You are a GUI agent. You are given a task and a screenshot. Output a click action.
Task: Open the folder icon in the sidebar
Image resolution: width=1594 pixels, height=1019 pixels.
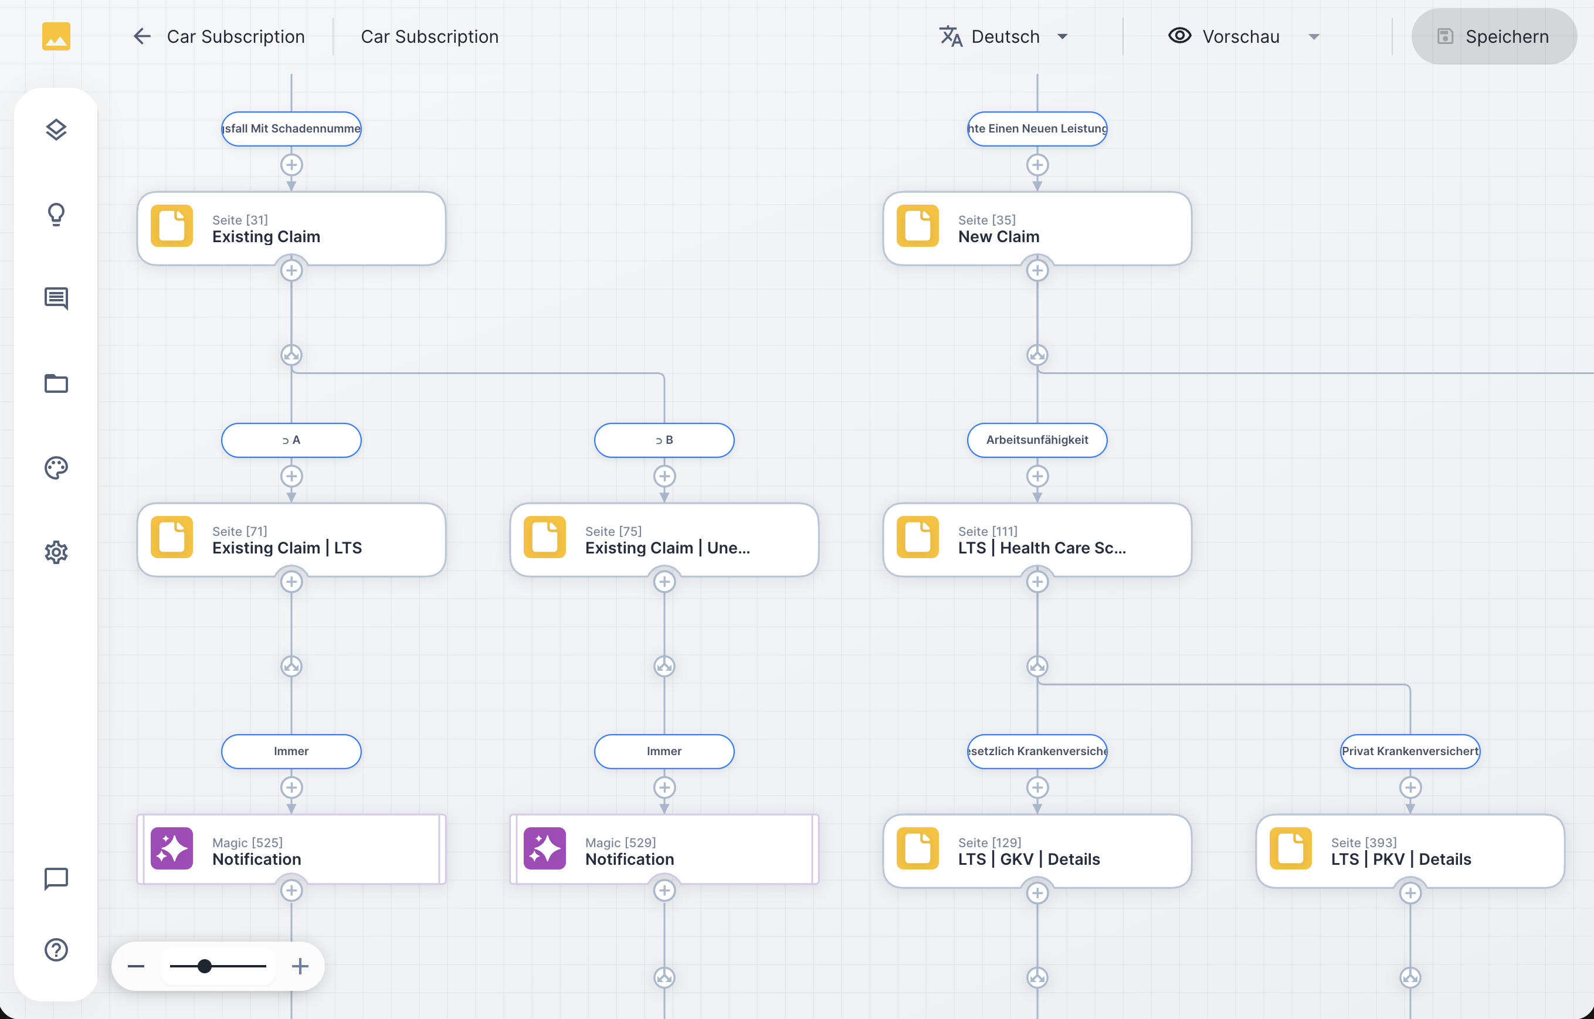tap(56, 383)
